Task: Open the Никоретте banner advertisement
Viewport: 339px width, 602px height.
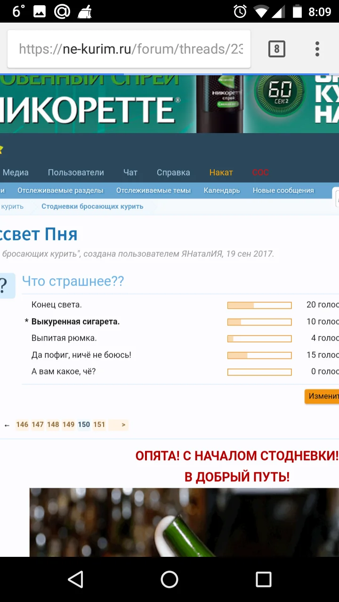Action: point(169,104)
